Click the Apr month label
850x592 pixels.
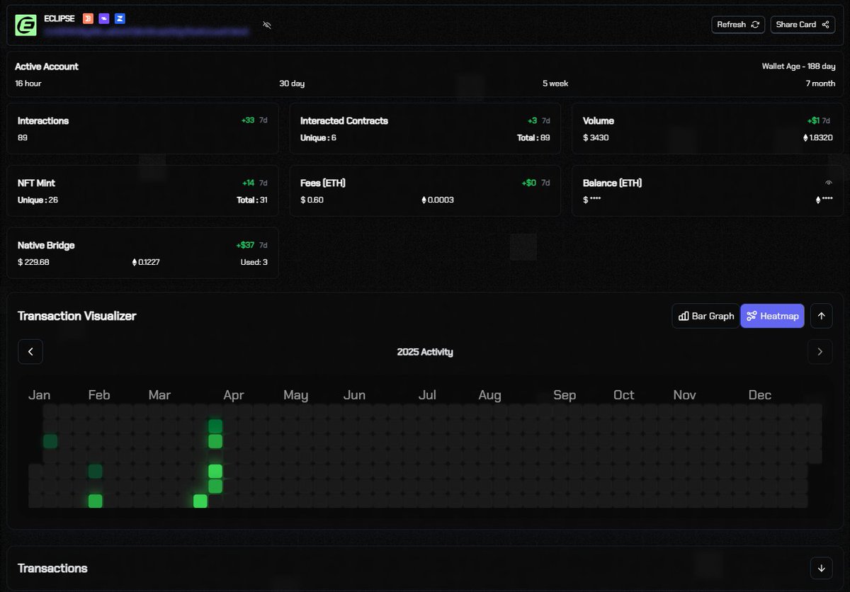[x=234, y=394]
